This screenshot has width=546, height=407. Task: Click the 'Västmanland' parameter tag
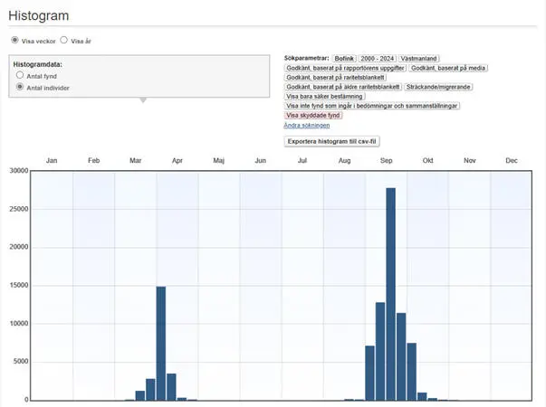click(419, 58)
